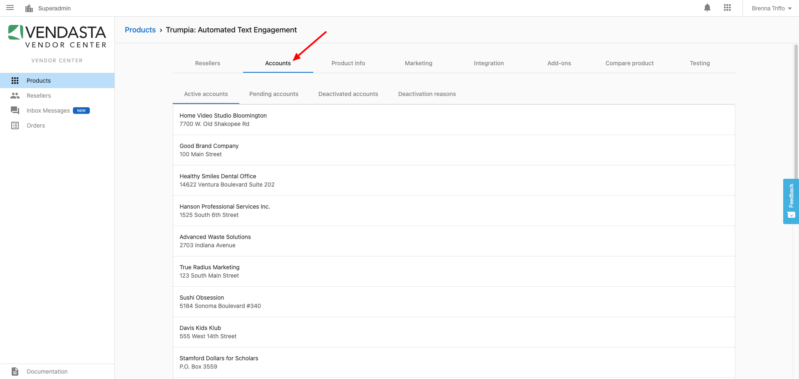Viewport: 799px width, 379px height.
Task: Open the hamburger navigation menu
Action: tap(10, 8)
